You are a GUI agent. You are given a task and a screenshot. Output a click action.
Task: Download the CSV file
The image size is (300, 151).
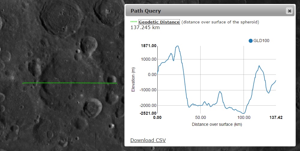pos(148,140)
